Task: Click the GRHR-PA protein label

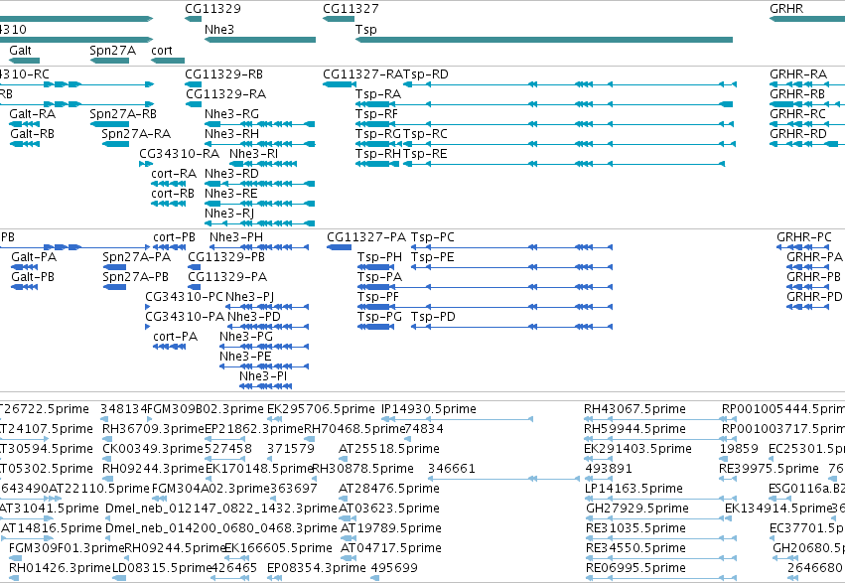Action: click(814, 257)
